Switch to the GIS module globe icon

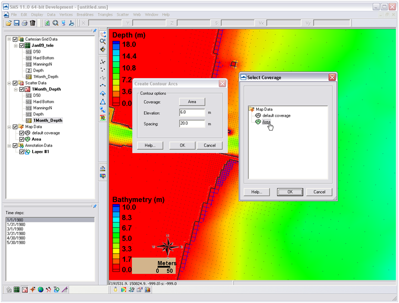coord(40,290)
